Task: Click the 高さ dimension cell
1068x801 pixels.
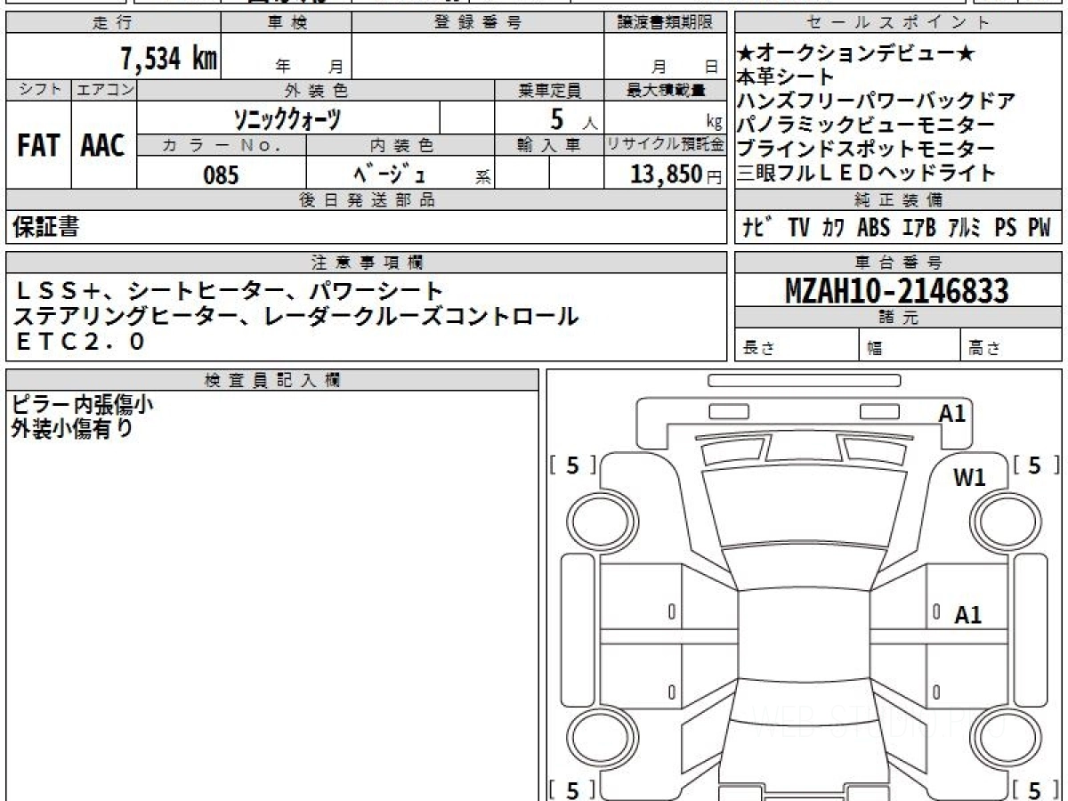Action: (x=1011, y=346)
